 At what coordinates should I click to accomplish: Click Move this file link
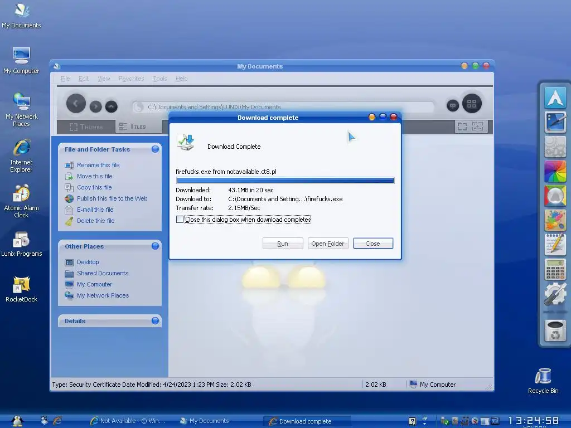tap(94, 176)
